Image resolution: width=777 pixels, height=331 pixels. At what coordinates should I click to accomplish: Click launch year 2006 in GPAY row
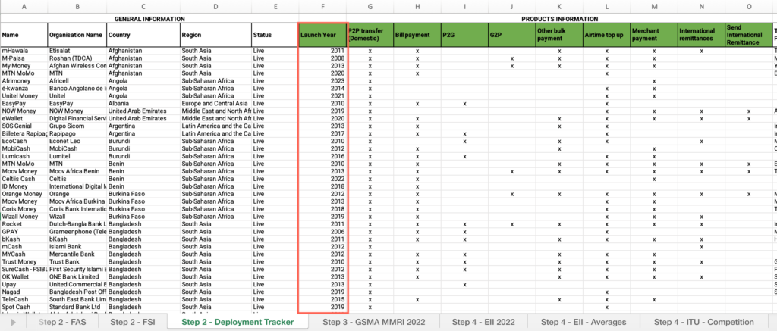point(322,232)
